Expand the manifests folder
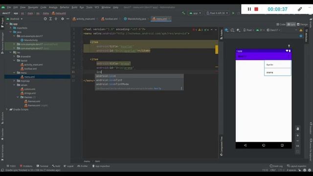The width and height of the screenshot is (313, 176). pos(11,28)
